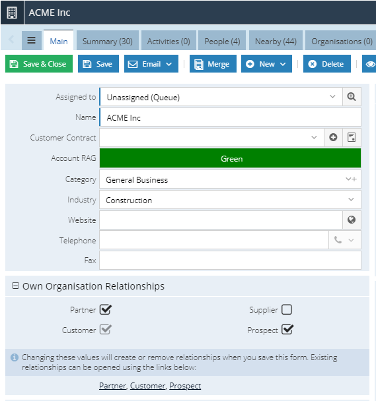
Task: Click the globe icon beside Website field
Action: (352, 220)
